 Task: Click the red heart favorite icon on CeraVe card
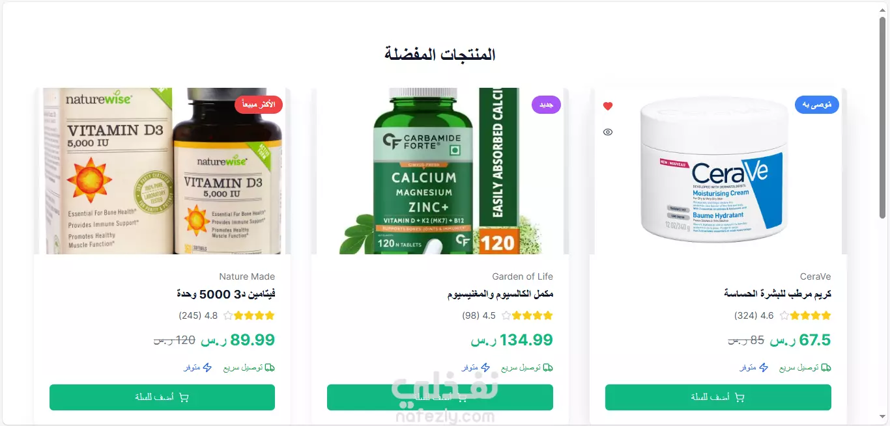pos(608,106)
